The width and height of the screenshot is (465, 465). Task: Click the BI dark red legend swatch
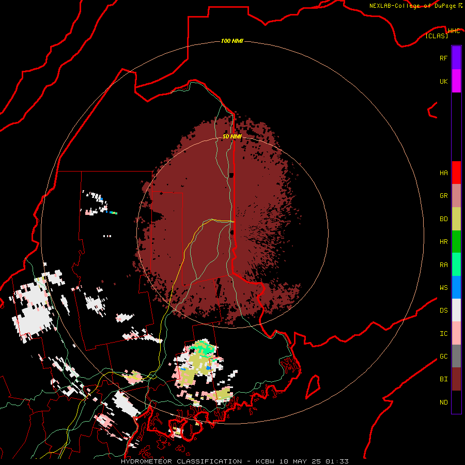coord(456,379)
